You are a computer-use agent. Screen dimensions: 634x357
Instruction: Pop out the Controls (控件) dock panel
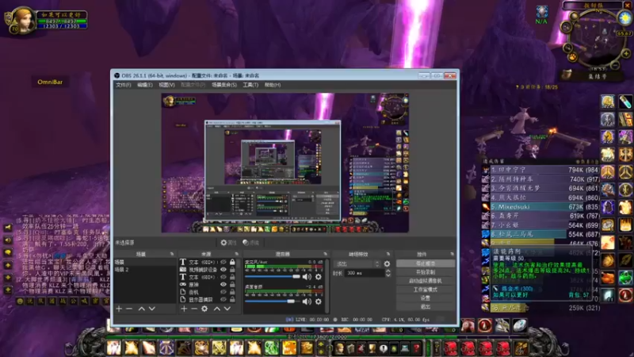coord(452,254)
